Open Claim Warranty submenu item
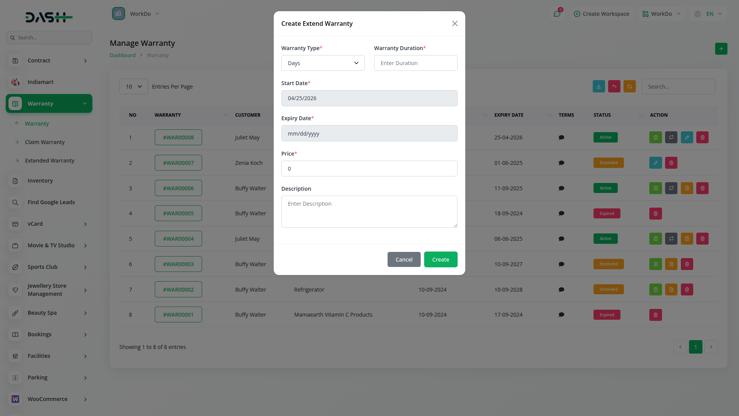The width and height of the screenshot is (739, 416). [x=45, y=142]
